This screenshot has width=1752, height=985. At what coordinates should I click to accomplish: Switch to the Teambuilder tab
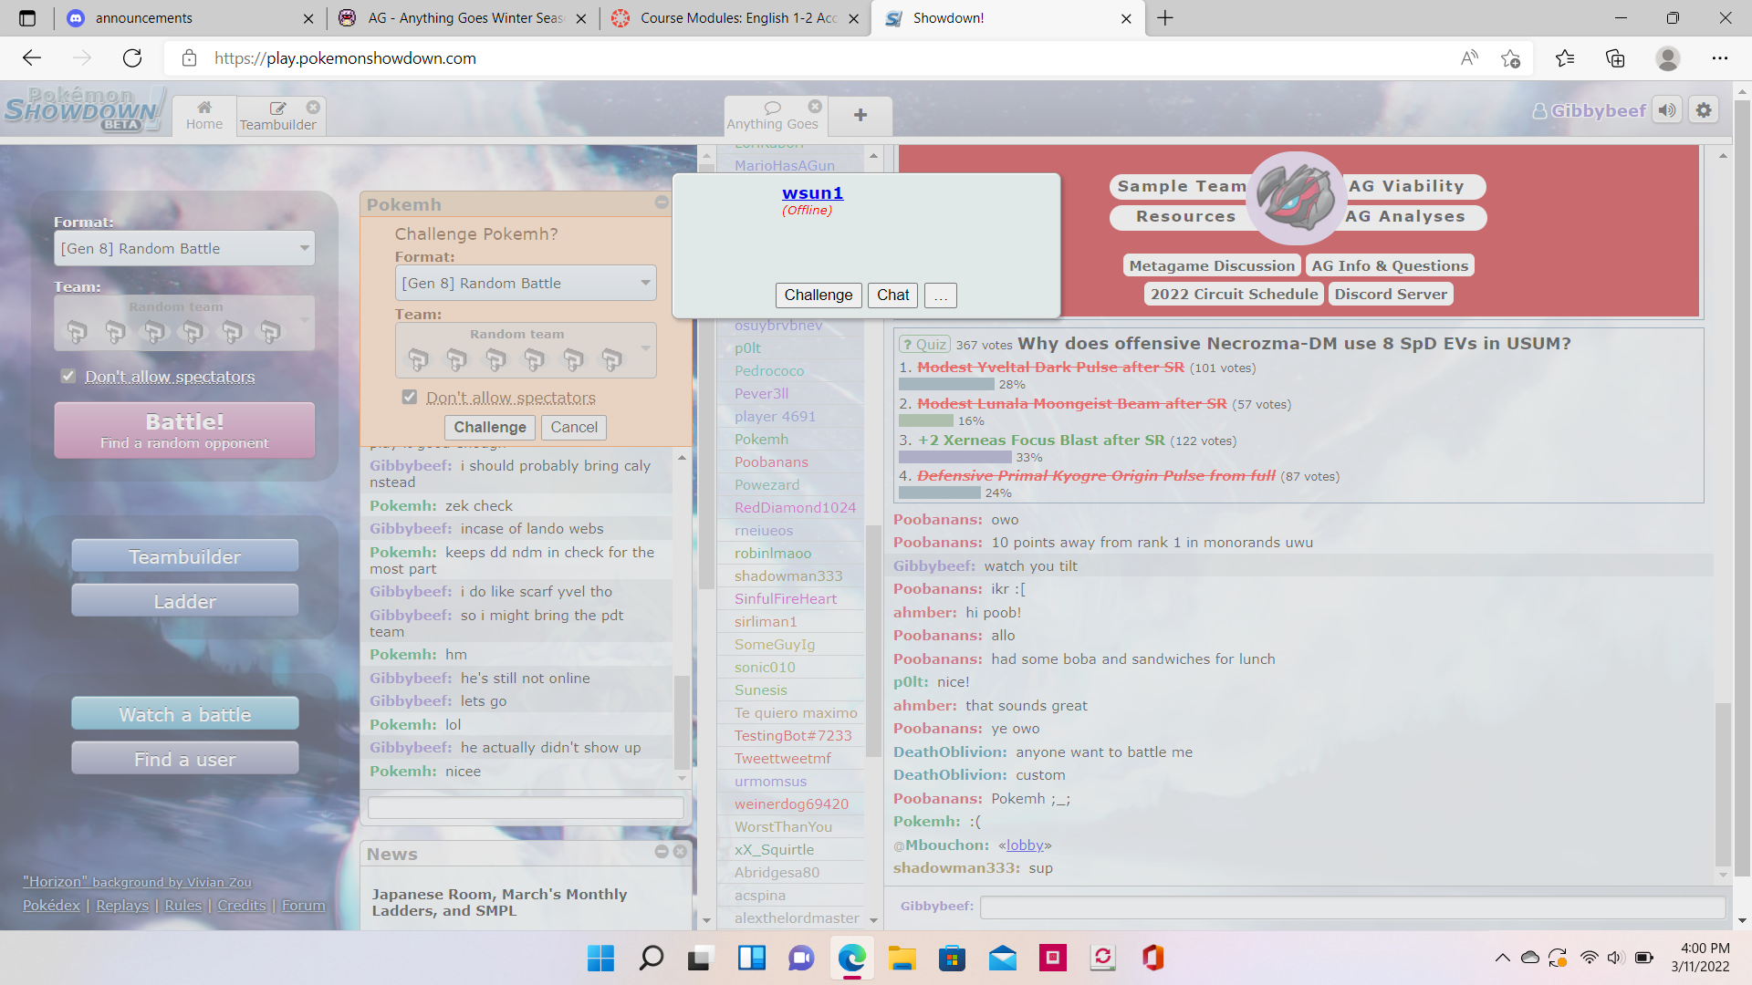point(277,115)
